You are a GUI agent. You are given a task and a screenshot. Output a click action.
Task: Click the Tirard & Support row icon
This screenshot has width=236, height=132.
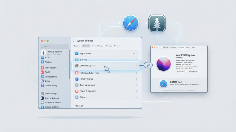coord(77,85)
